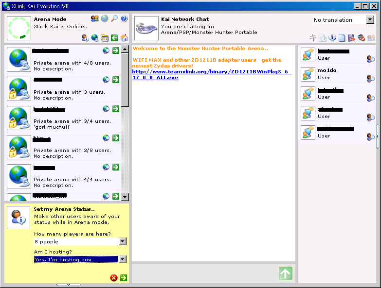Viewport: 381px width, 288px height.
Task: Open the magnifying glass search tool
Action: 114,18
